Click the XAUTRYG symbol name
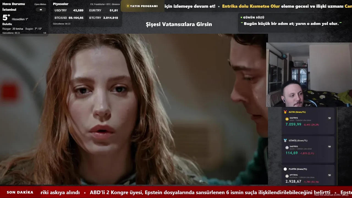Screen dimensions: 352x198 294,118
